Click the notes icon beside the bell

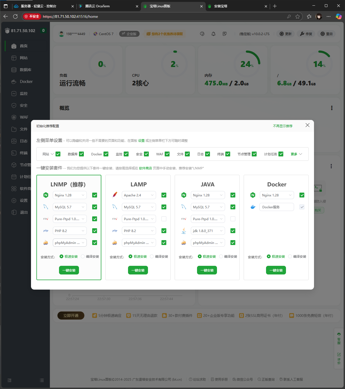pyautogui.click(x=225, y=34)
